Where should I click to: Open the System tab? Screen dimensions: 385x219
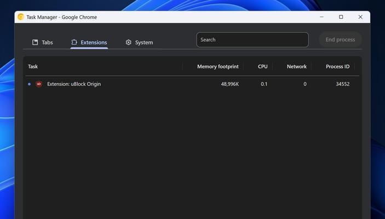click(x=139, y=42)
